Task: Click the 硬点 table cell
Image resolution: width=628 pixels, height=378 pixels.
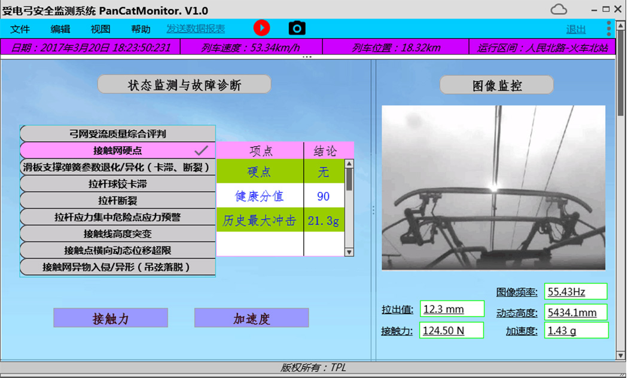Action: (260, 171)
